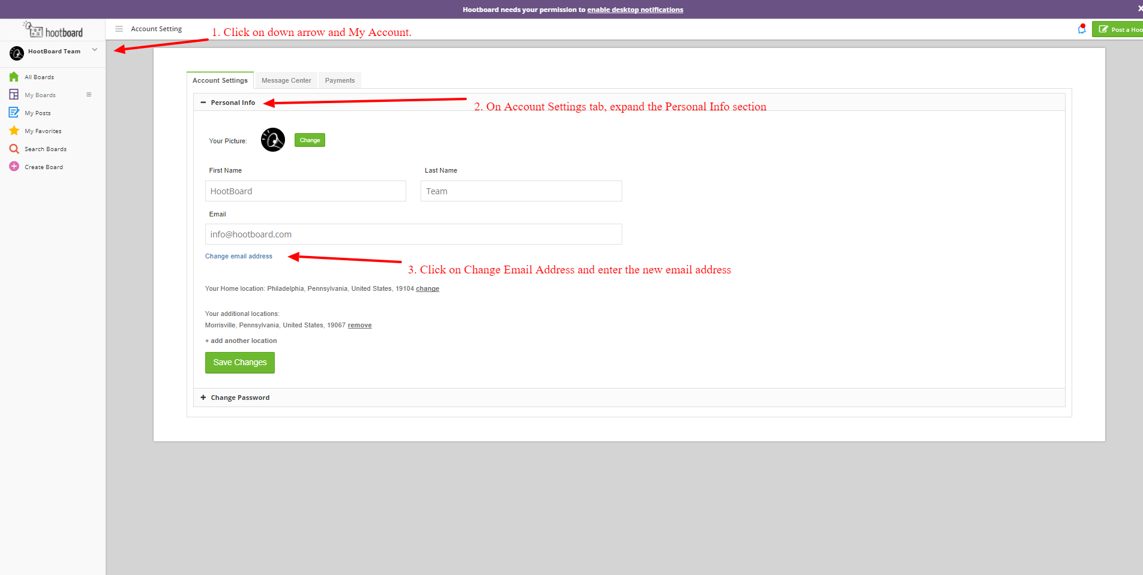This screenshot has height=575, width=1143.
Task: Click the HootBoard Team name label
Action: click(54, 52)
